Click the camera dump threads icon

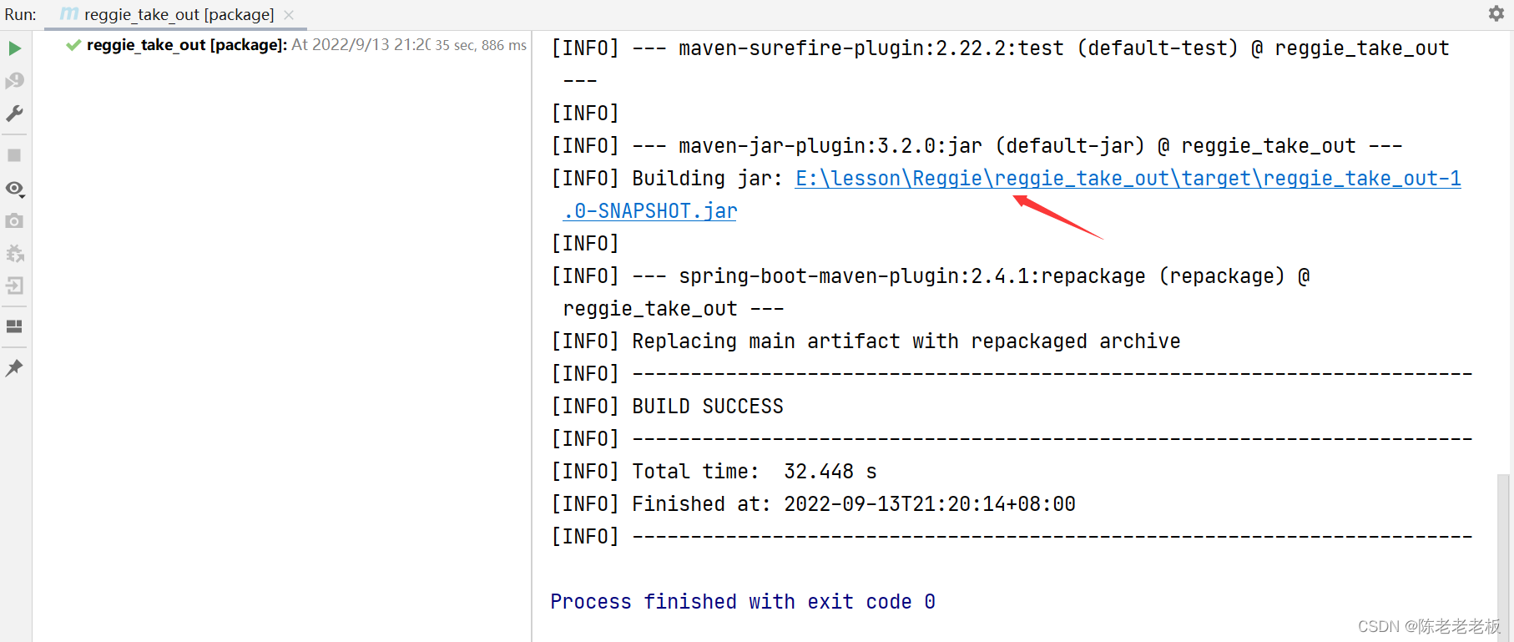(14, 221)
